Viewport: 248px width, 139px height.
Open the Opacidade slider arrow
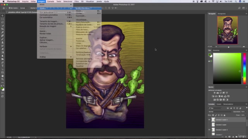point(246,112)
